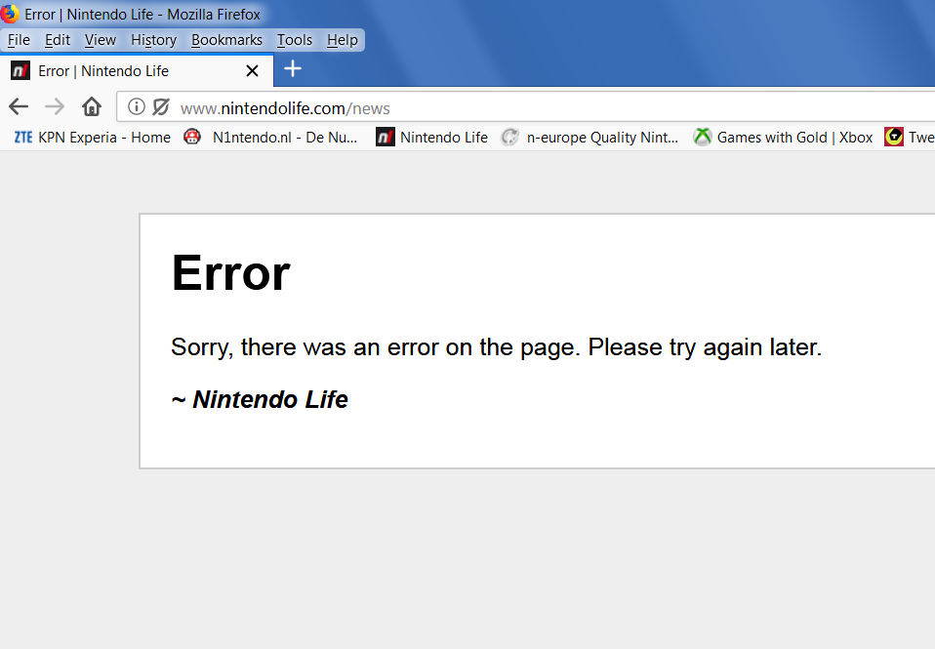Click the Error heading on page
The height and width of the screenshot is (649, 935).
coord(230,273)
